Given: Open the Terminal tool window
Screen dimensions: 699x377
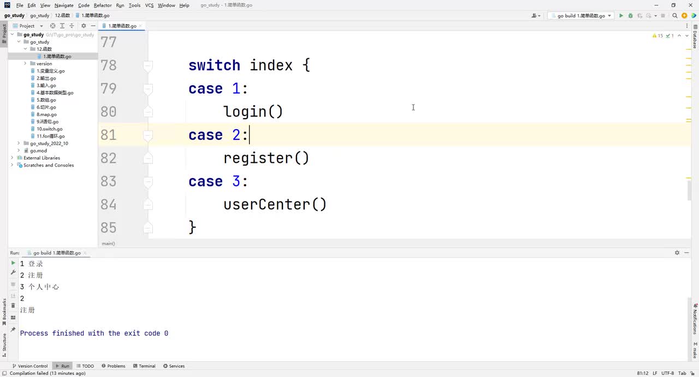Looking at the screenshot, I should 144,366.
